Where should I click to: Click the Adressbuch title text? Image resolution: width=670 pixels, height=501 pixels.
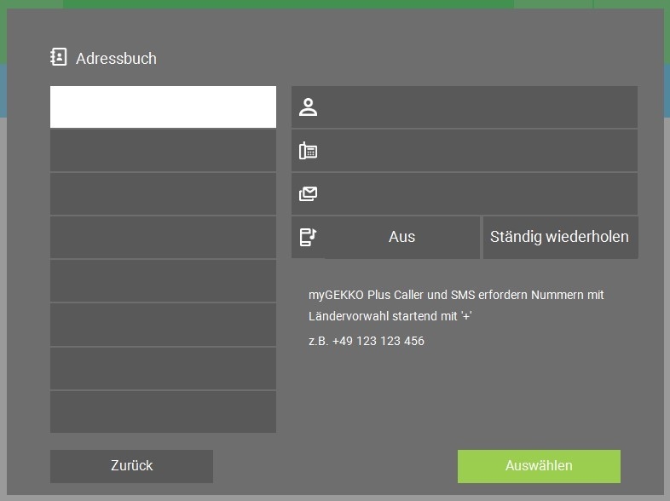pos(116,59)
